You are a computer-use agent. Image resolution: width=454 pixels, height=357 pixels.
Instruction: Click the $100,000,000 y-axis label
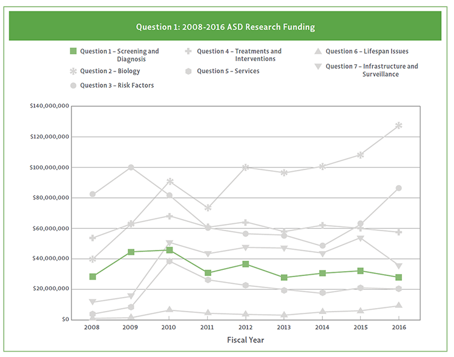tap(50, 167)
